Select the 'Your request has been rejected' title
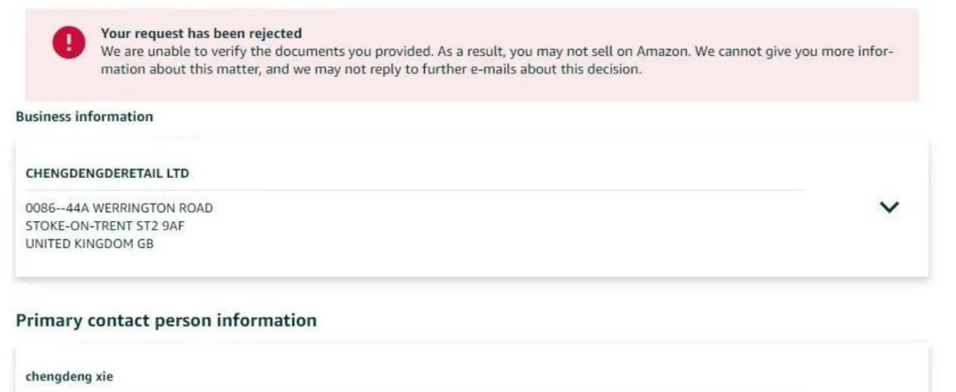Image resolution: width=956 pixels, height=392 pixels. [201, 33]
